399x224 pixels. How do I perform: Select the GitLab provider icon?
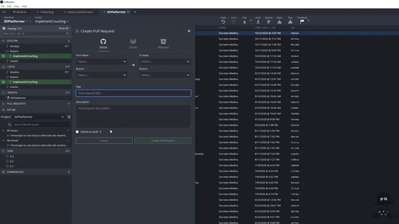(x=133, y=42)
